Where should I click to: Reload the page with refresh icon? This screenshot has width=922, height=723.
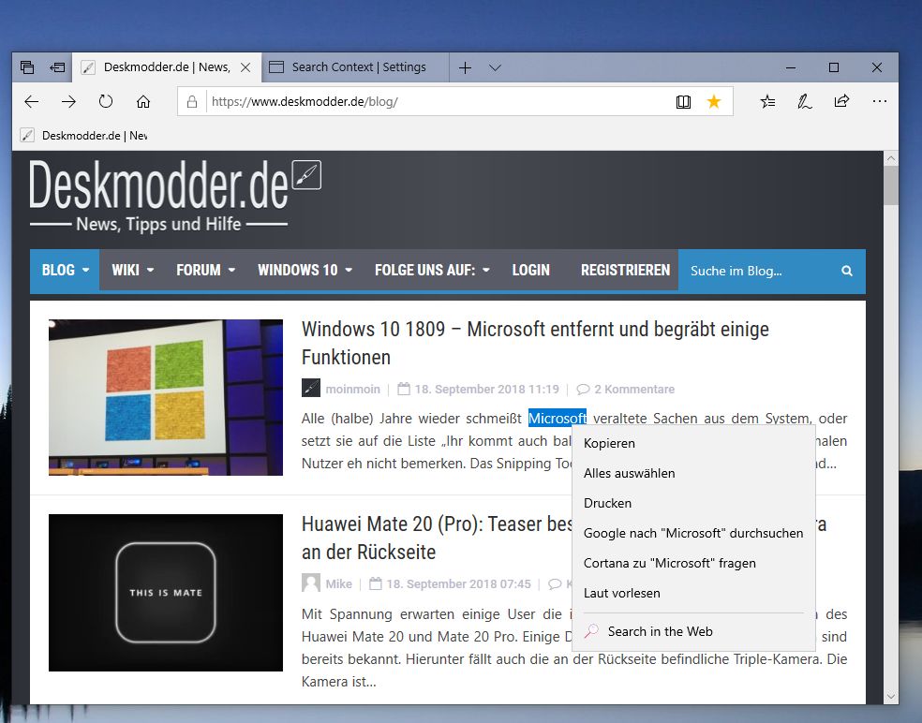[106, 102]
